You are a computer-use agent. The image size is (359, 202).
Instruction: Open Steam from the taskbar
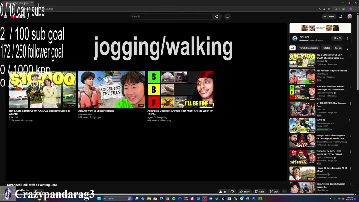(x=217, y=199)
